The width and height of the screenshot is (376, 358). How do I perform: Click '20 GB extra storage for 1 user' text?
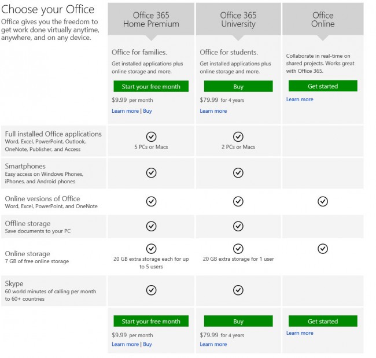238,259
